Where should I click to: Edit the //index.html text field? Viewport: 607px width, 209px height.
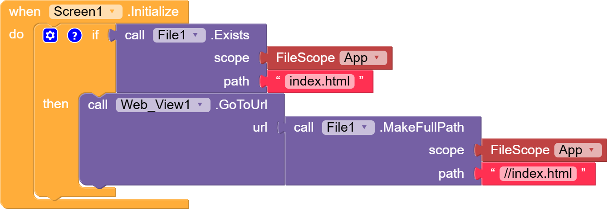(x=538, y=174)
